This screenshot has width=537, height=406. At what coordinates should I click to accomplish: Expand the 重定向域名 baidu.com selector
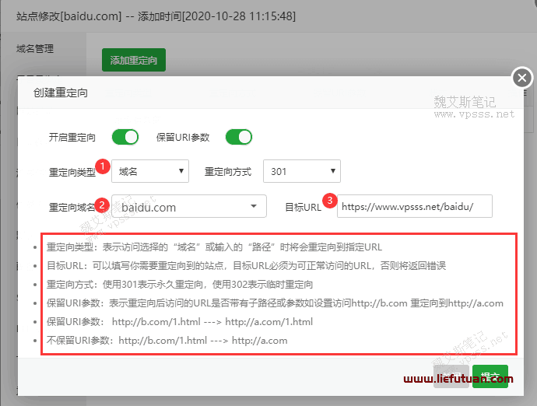pos(188,206)
